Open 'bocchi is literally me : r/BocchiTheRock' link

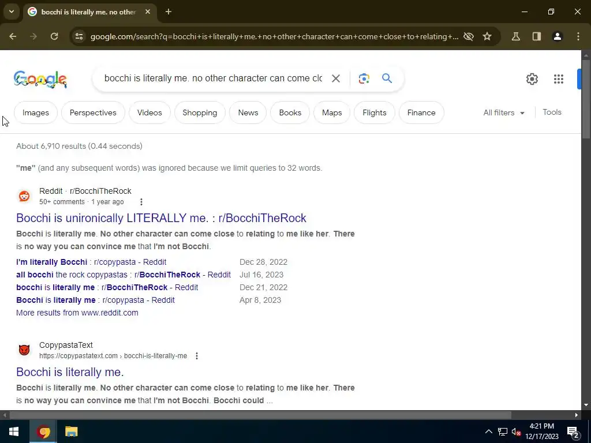click(x=107, y=287)
